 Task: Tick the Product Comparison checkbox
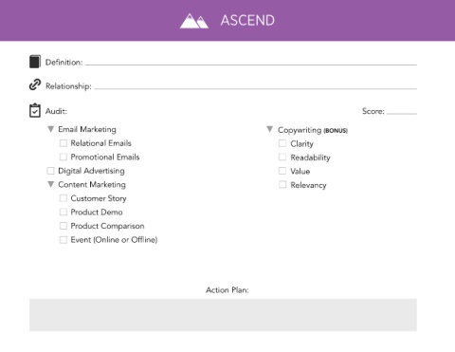tap(64, 226)
